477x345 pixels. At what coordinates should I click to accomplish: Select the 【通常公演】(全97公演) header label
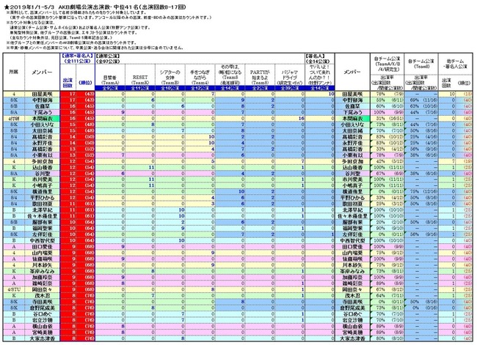pos(108,59)
